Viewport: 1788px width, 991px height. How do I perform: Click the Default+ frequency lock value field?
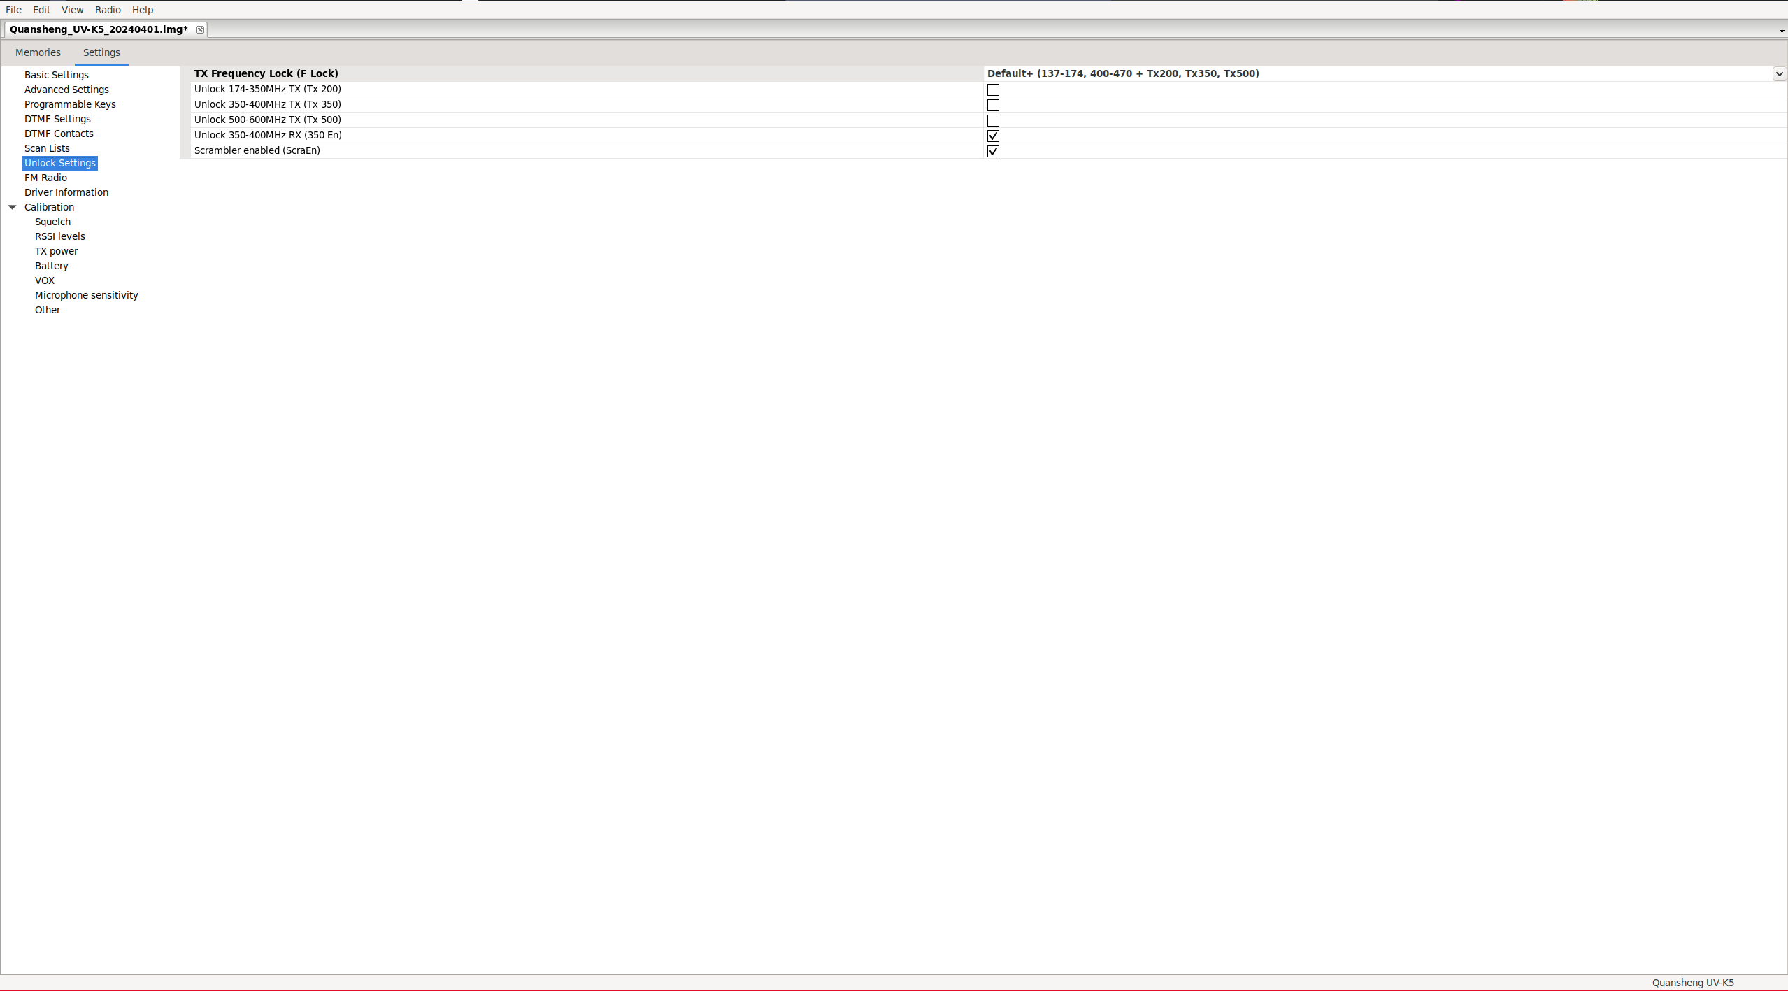tap(1123, 73)
